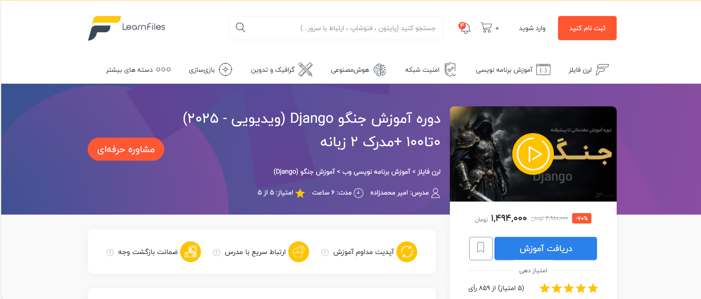Screen dimensions: 701x299
Task: Click the آپدیت مداوم آموزش label
Action: point(363,252)
